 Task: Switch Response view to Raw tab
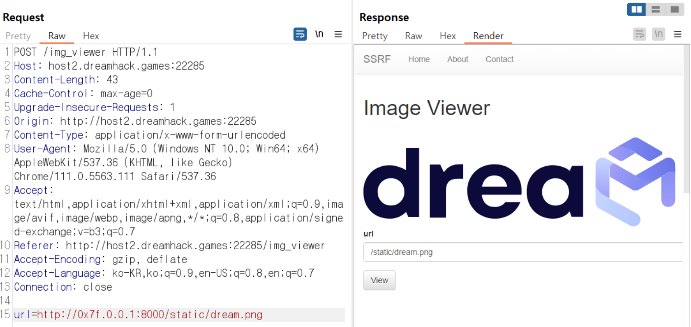(x=413, y=36)
